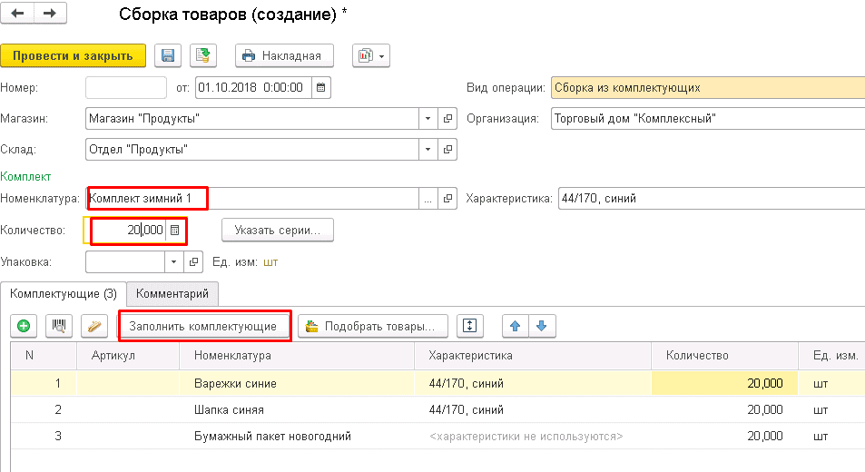Move row up with blue arrow
This screenshot has width=865, height=472.
point(515,327)
